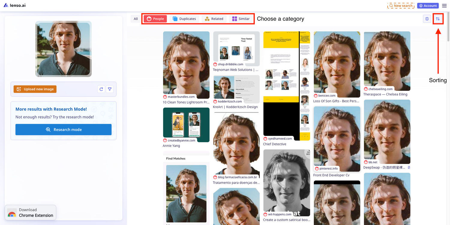
Task: Click the count badge beside DeepSwap
Action: 409,168
